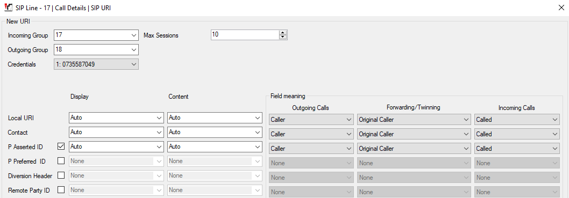Close the SIP URI dialog window
This screenshot has width=569, height=198.
coord(560,8)
